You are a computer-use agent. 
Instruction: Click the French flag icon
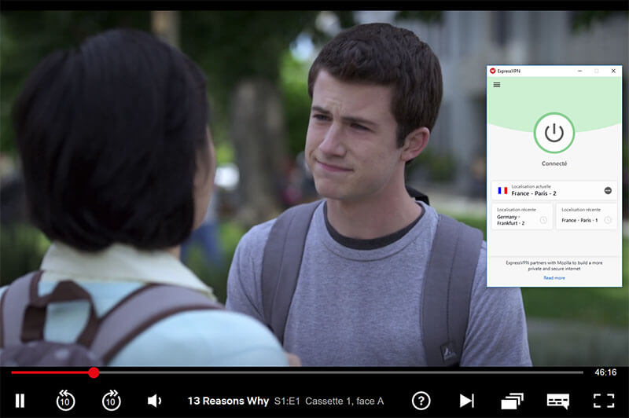coord(502,191)
